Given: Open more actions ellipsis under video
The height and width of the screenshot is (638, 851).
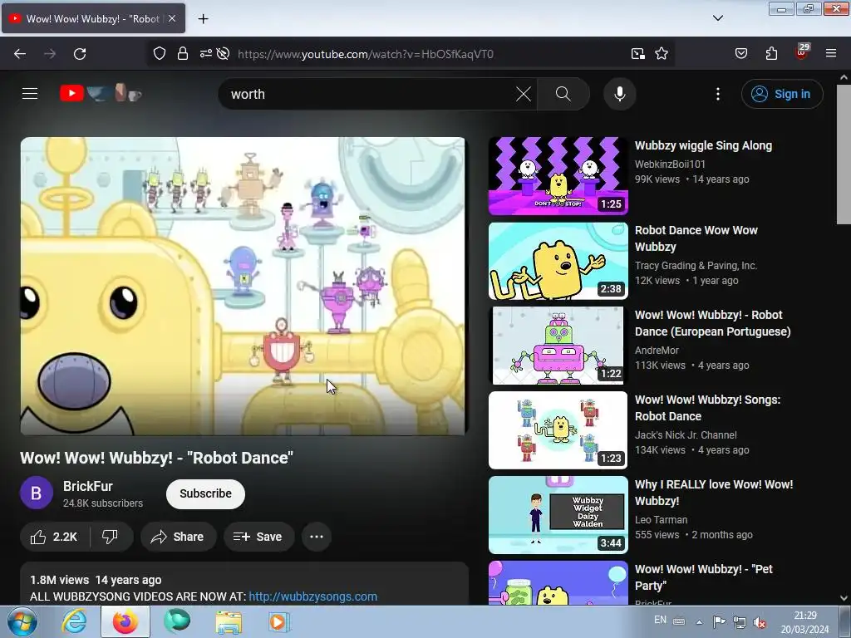Looking at the screenshot, I should point(317,537).
